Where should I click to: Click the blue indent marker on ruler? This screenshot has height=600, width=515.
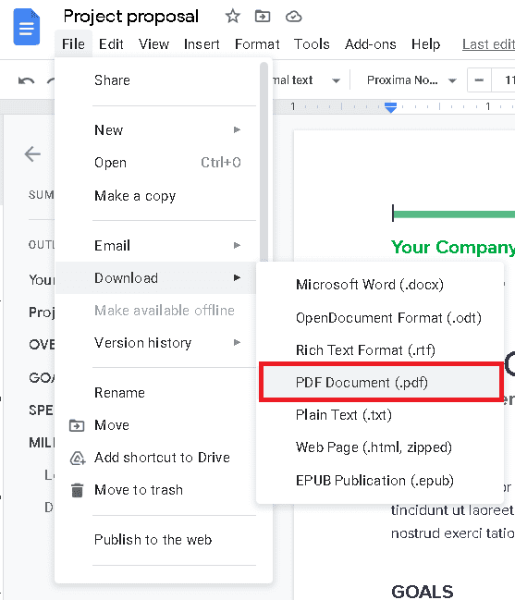pos(391,107)
